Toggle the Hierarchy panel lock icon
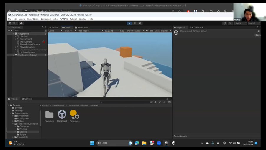Screen dimensions: 266x150 click(42, 27)
